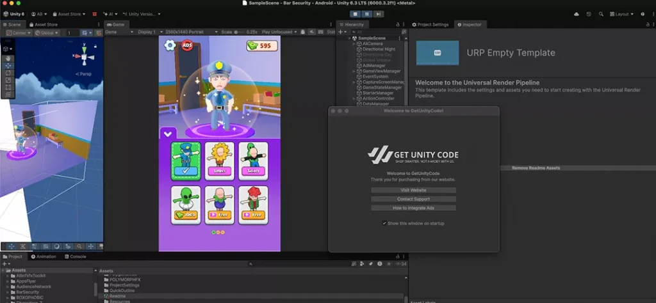Open the Animation tab
Viewport: 656px width, 303px height.
[44, 257]
